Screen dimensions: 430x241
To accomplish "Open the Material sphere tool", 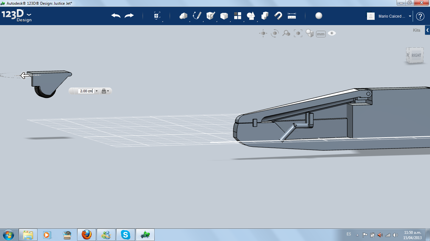I will 319,16.
